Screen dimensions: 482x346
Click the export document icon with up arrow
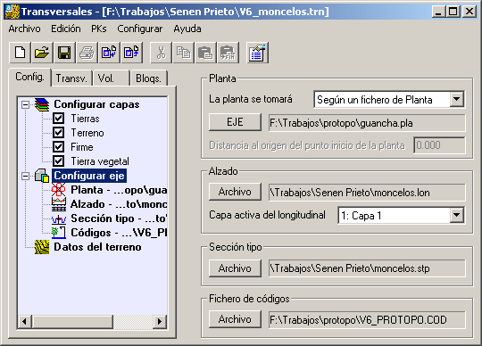click(131, 53)
